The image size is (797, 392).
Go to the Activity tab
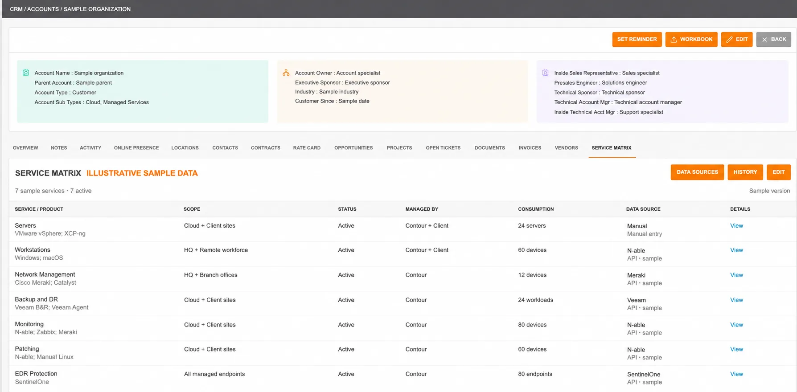(90, 148)
